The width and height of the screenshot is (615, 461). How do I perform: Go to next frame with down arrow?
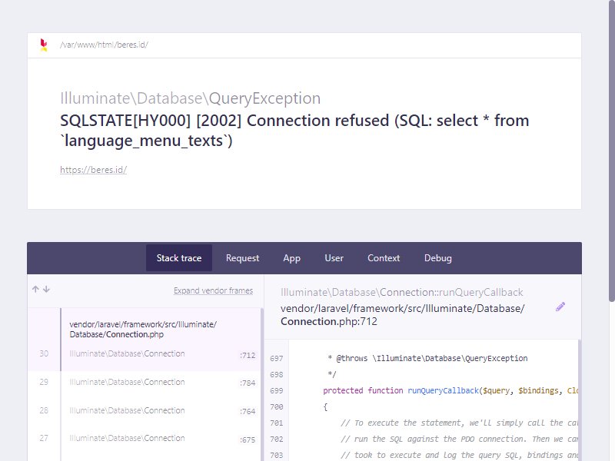click(x=47, y=290)
